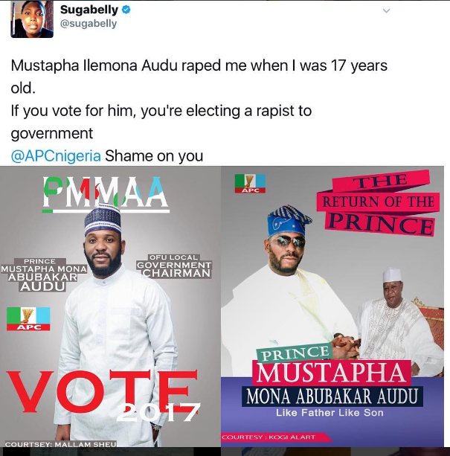Image resolution: width=450 pixels, height=456 pixels.
Task: Follow the @APCnigeria mention link
Action: [56, 156]
